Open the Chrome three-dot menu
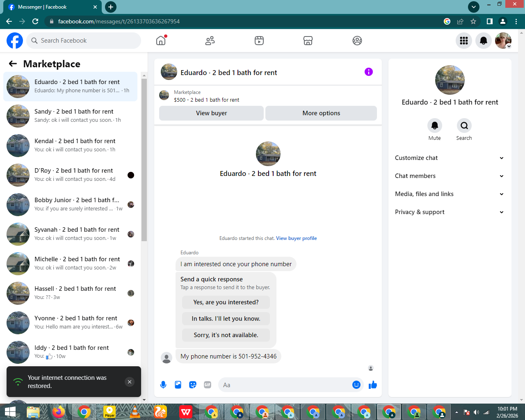The height and width of the screenshot is (420, 525). [516, 21]
